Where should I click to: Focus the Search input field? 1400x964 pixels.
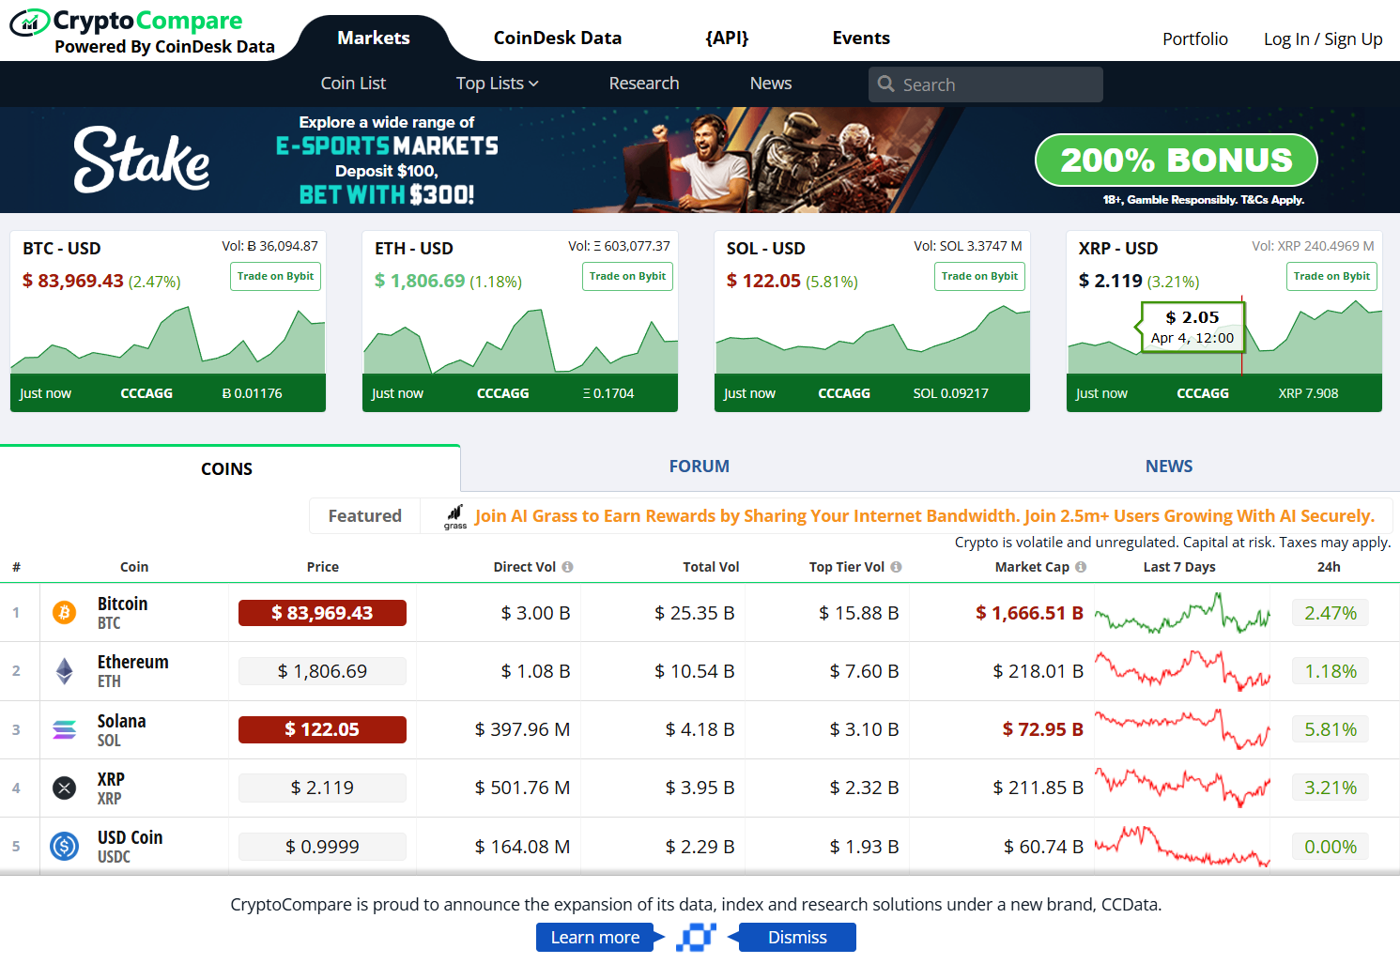[986, 84]
